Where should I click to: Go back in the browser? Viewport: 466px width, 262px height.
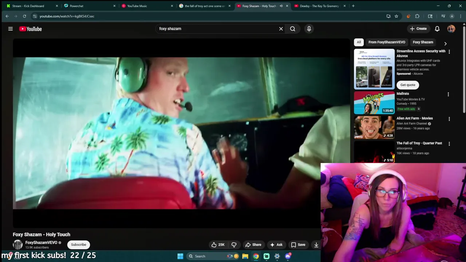click(x=7, y=16)
